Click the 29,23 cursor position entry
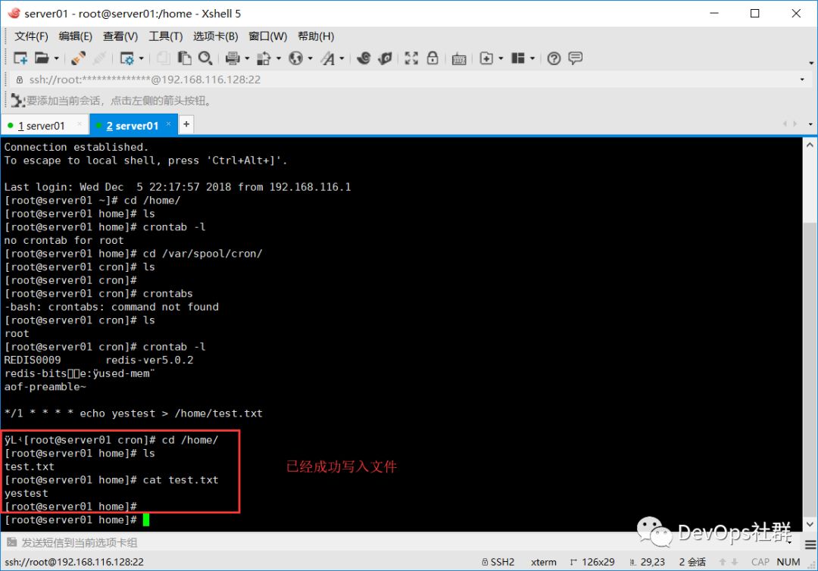This screenshot has height=571, width=818. [x=648, y=562]
